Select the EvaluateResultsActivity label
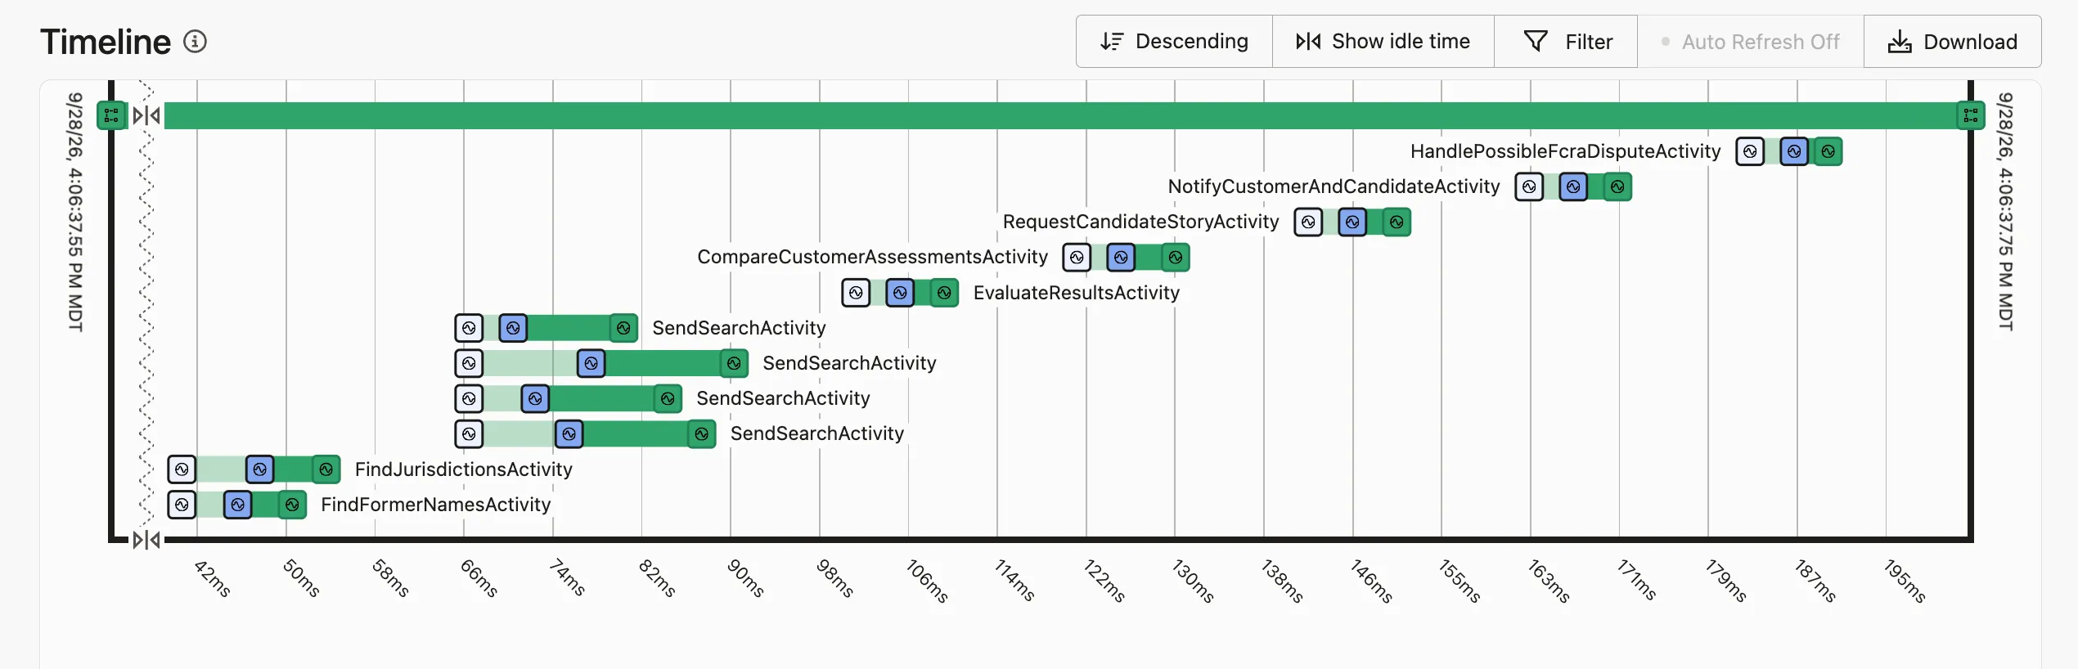This screenshot has width=2078, height=669. [1077, 293]
